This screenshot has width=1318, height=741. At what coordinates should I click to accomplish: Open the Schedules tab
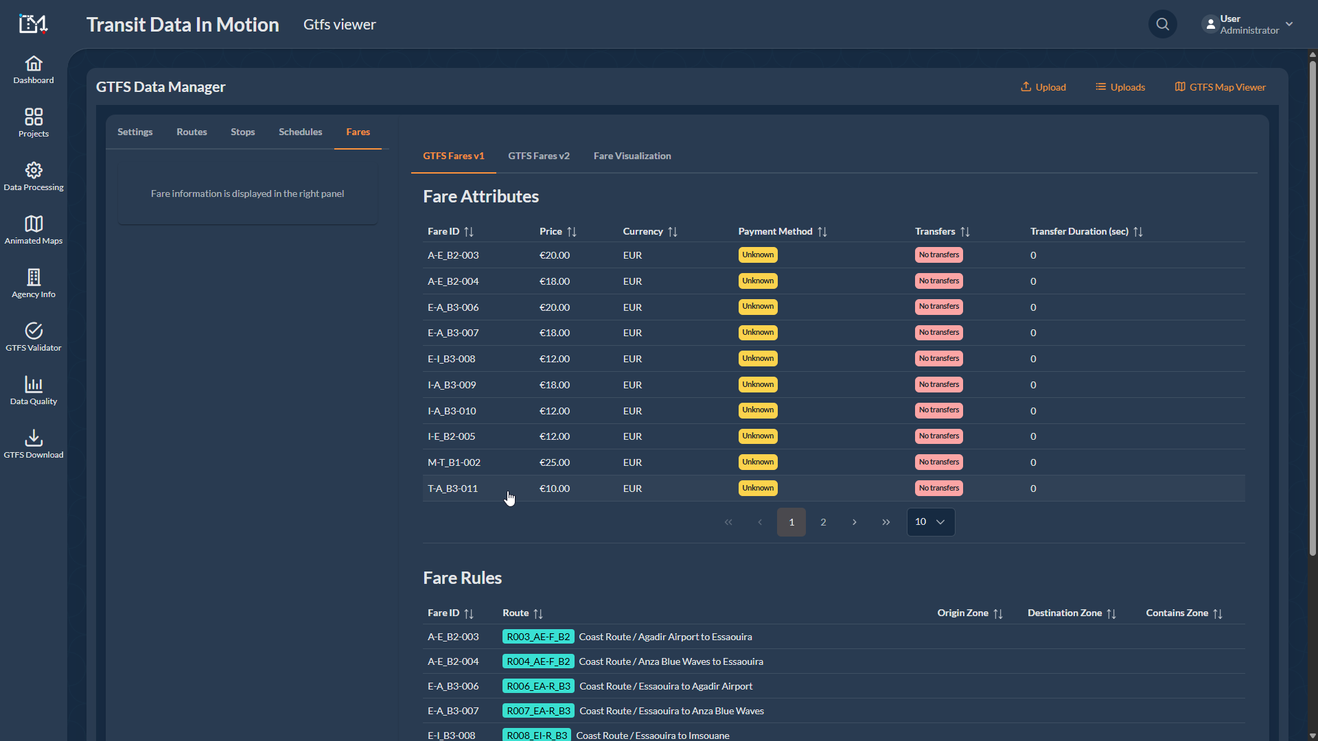(x=300, y=132)
